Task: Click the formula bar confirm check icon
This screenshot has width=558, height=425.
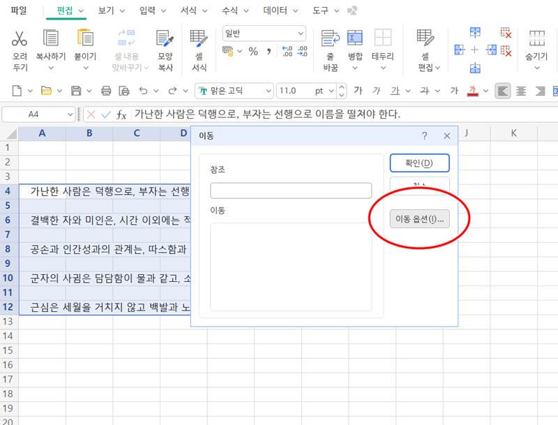Action: 106,114
